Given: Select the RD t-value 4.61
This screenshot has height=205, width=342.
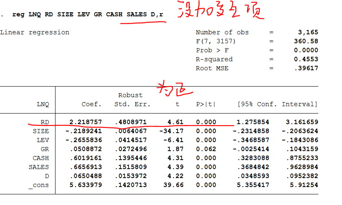Looking at the screenshot, I should (175, 122).
